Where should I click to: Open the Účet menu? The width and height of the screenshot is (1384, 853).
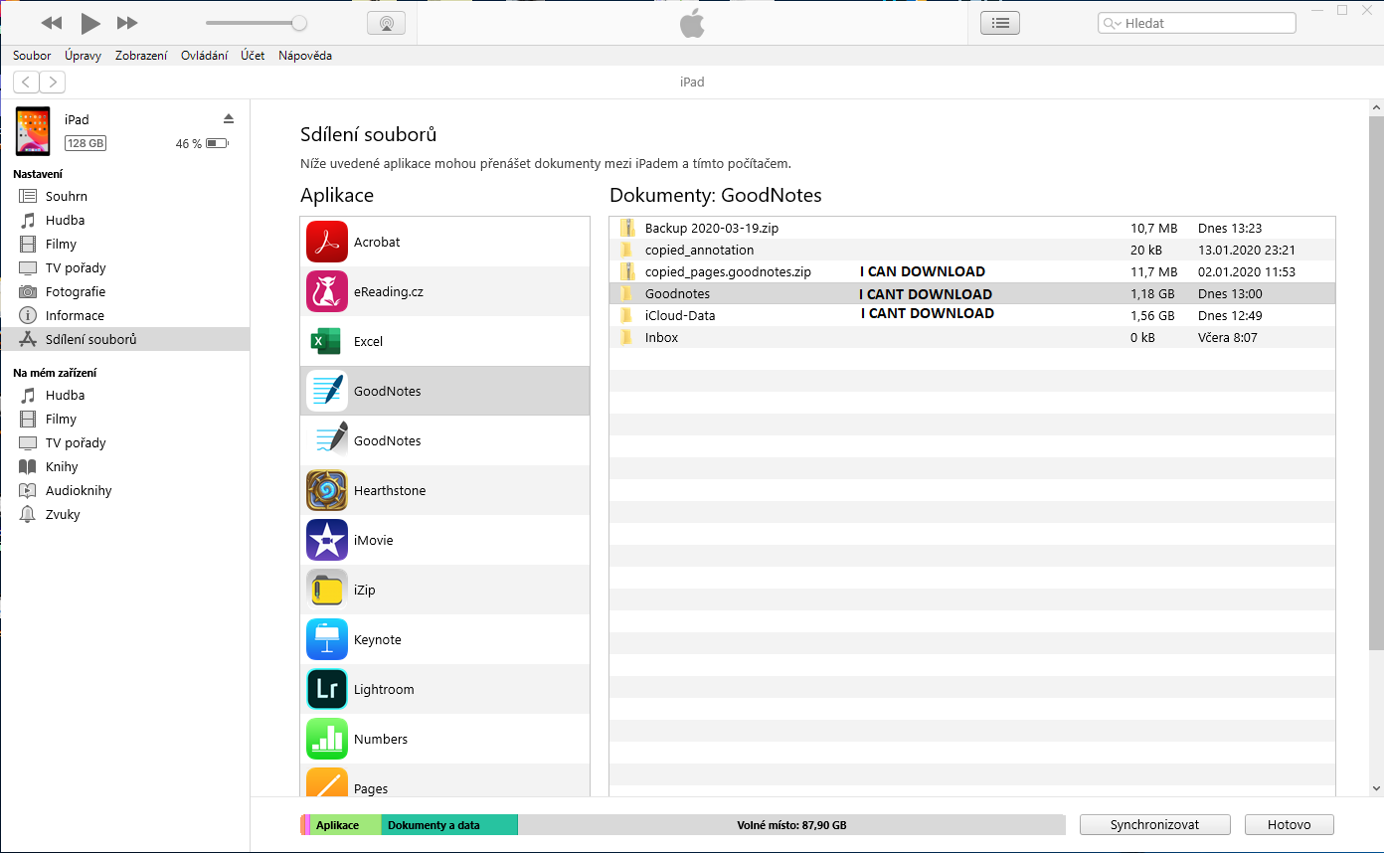[x=253, y=56]
